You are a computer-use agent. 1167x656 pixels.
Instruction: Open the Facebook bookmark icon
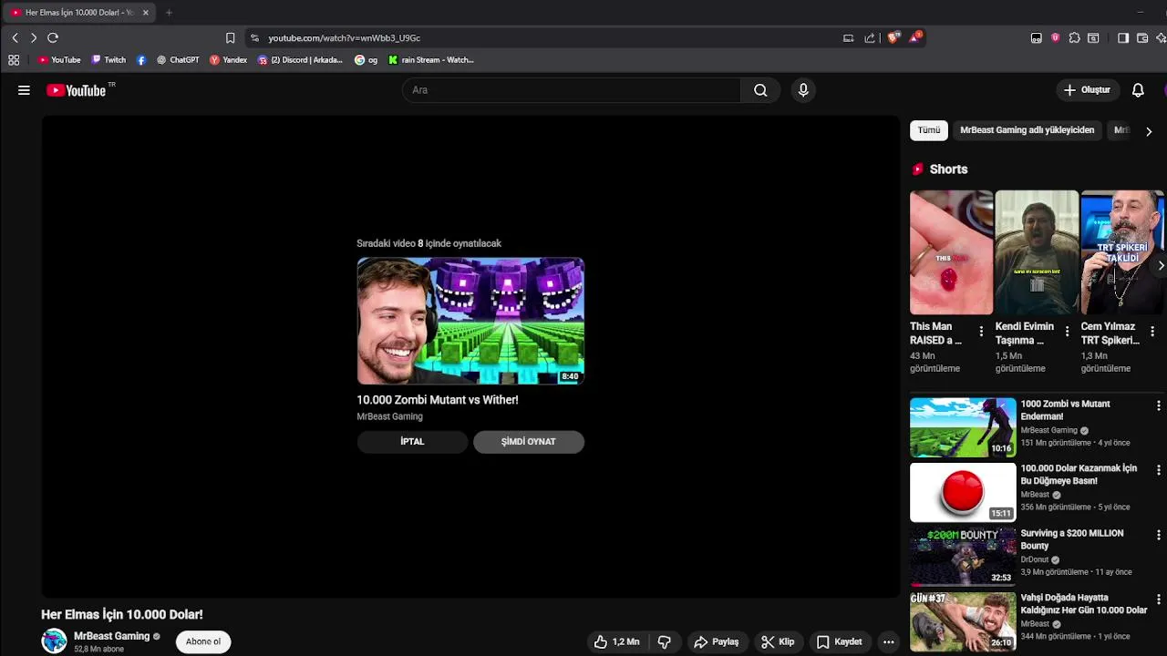(x=140, y=60)
